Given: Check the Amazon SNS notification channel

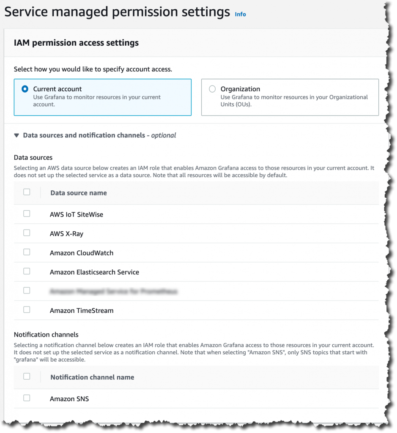Looking at the screenshot, I should [x=27, y=398].
